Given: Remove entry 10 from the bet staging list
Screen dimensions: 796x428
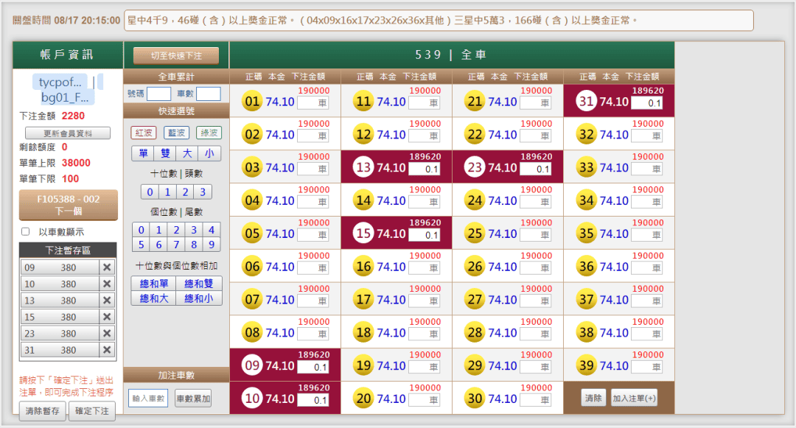Looking at the screenshot, I should 107,284.
